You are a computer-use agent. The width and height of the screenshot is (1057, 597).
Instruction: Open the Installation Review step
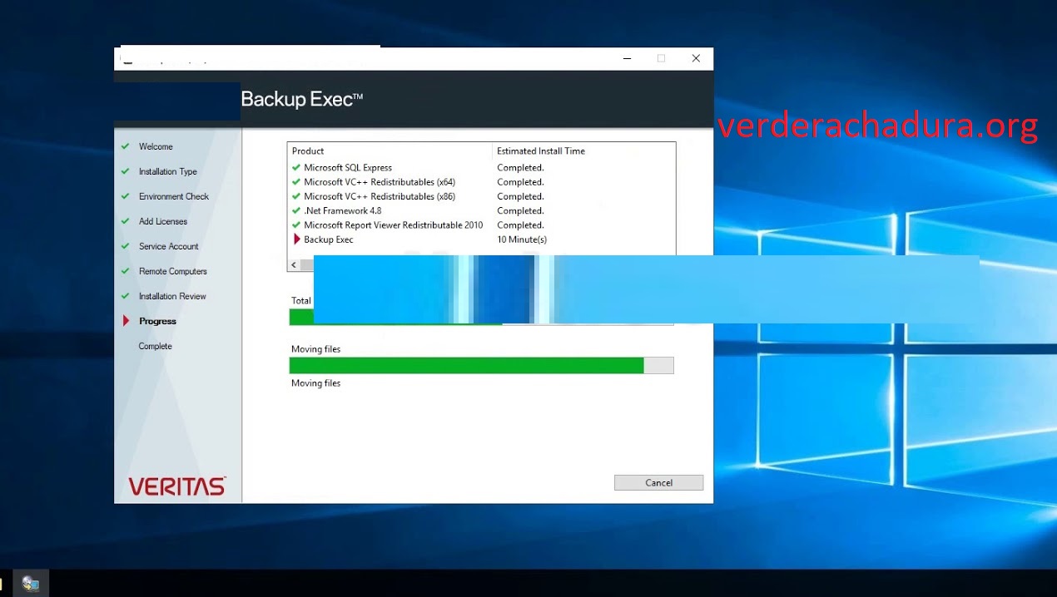[x=172, y=296]
